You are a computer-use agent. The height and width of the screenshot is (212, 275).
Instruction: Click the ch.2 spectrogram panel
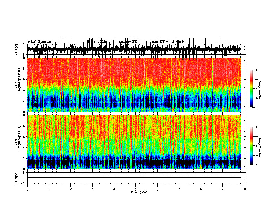point(134,142)
